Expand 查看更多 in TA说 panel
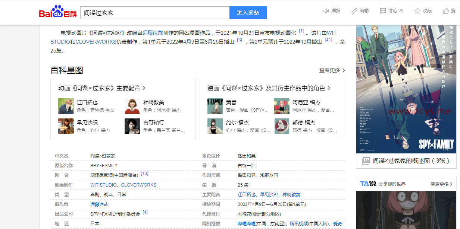This screenshot has width=460, height=229. coord(442,184)
